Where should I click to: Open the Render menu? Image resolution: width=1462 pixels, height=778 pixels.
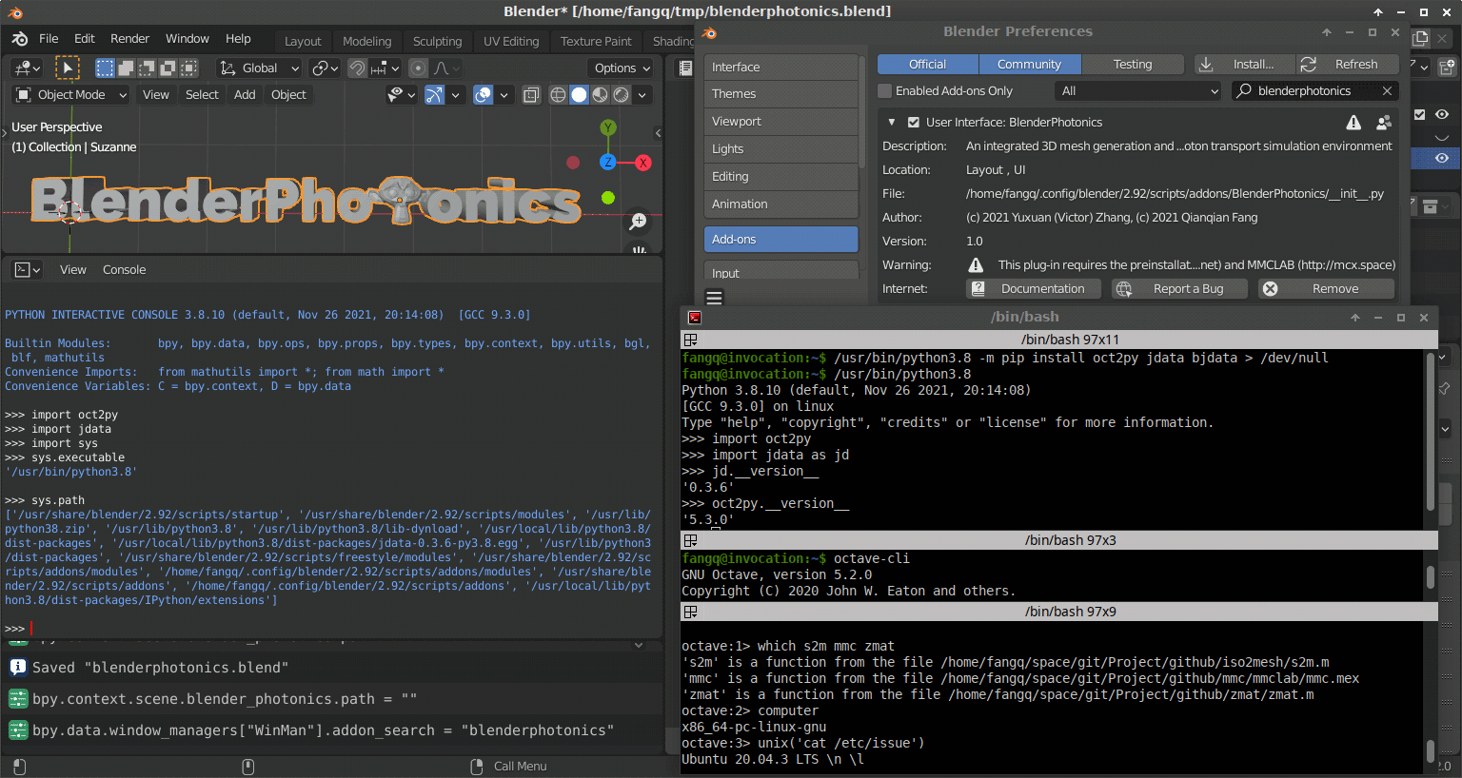pyautogui.click(x=129, y=39)
